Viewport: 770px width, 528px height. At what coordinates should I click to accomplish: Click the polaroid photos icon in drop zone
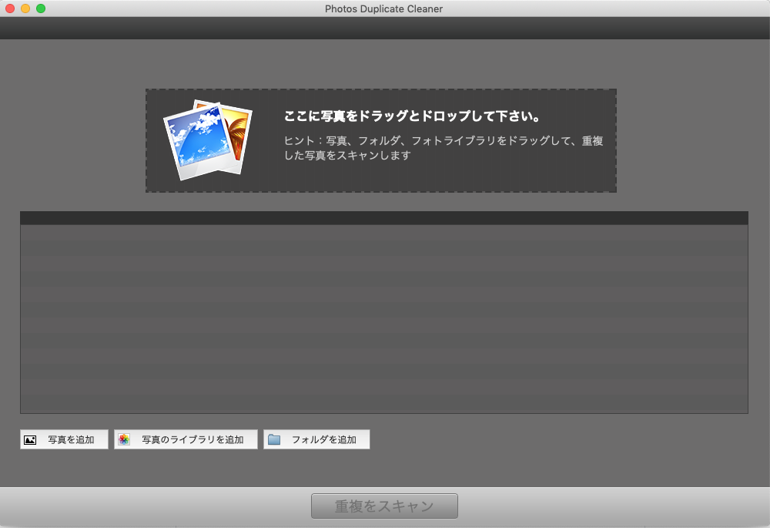pos(208,140)
